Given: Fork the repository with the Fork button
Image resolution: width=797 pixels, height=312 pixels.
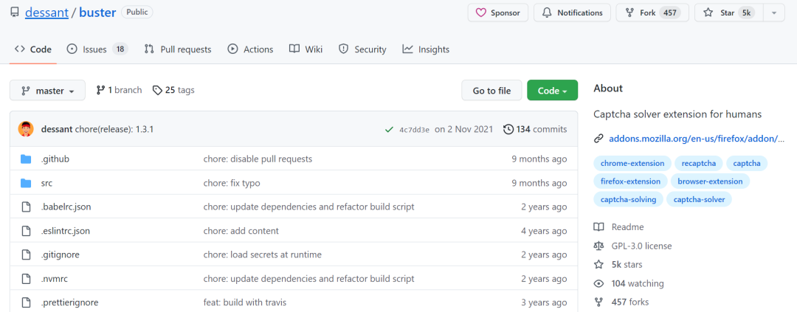Looking at the screenshot, I should tap(652, 13).
